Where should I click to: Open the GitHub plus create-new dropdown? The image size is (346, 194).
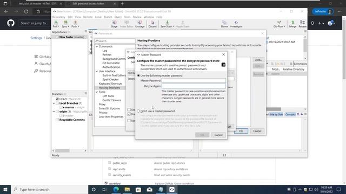click(x=321, y=23)
